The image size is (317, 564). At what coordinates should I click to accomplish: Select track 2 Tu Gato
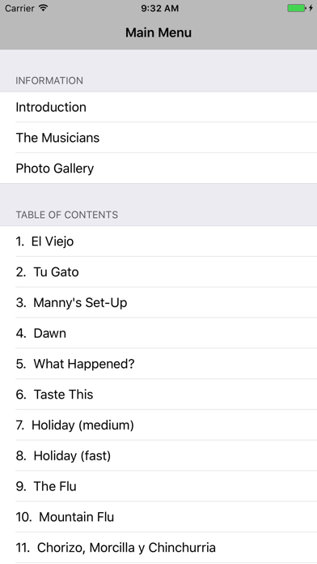(158, 272)
